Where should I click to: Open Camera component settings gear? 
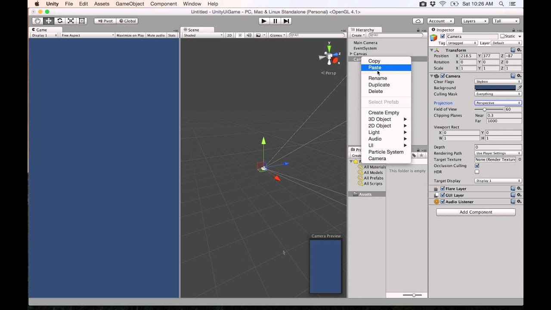(519, 76)
